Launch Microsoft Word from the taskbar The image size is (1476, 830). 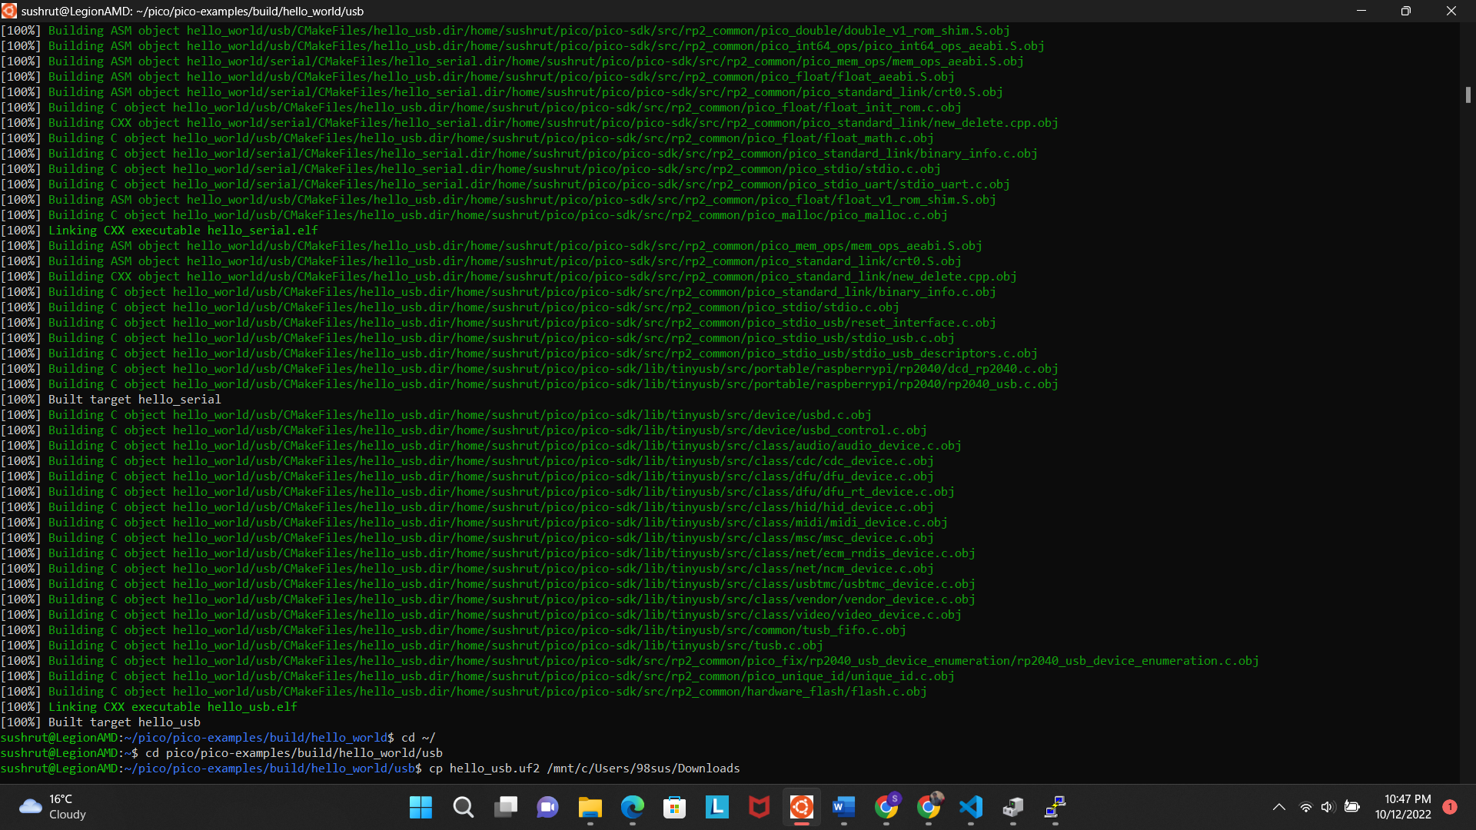[x=843, y=808]
